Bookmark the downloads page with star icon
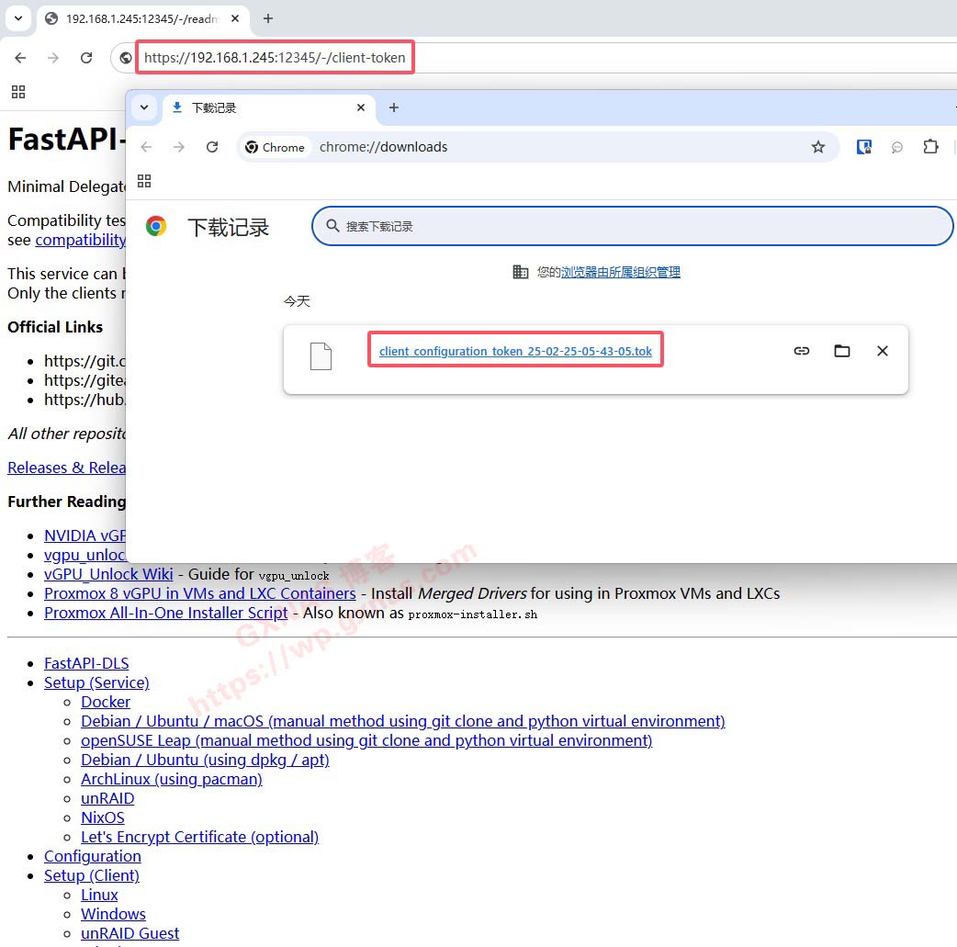 pyautogui.click(x=817, y=147)
